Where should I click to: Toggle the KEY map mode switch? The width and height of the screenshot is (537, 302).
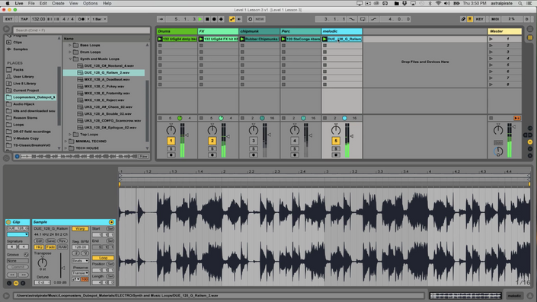pos(479,19)
